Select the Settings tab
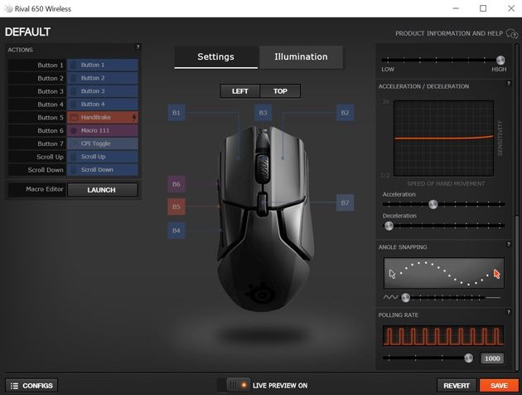The height and width of the screenshot is (395, 522). [215, 57]
